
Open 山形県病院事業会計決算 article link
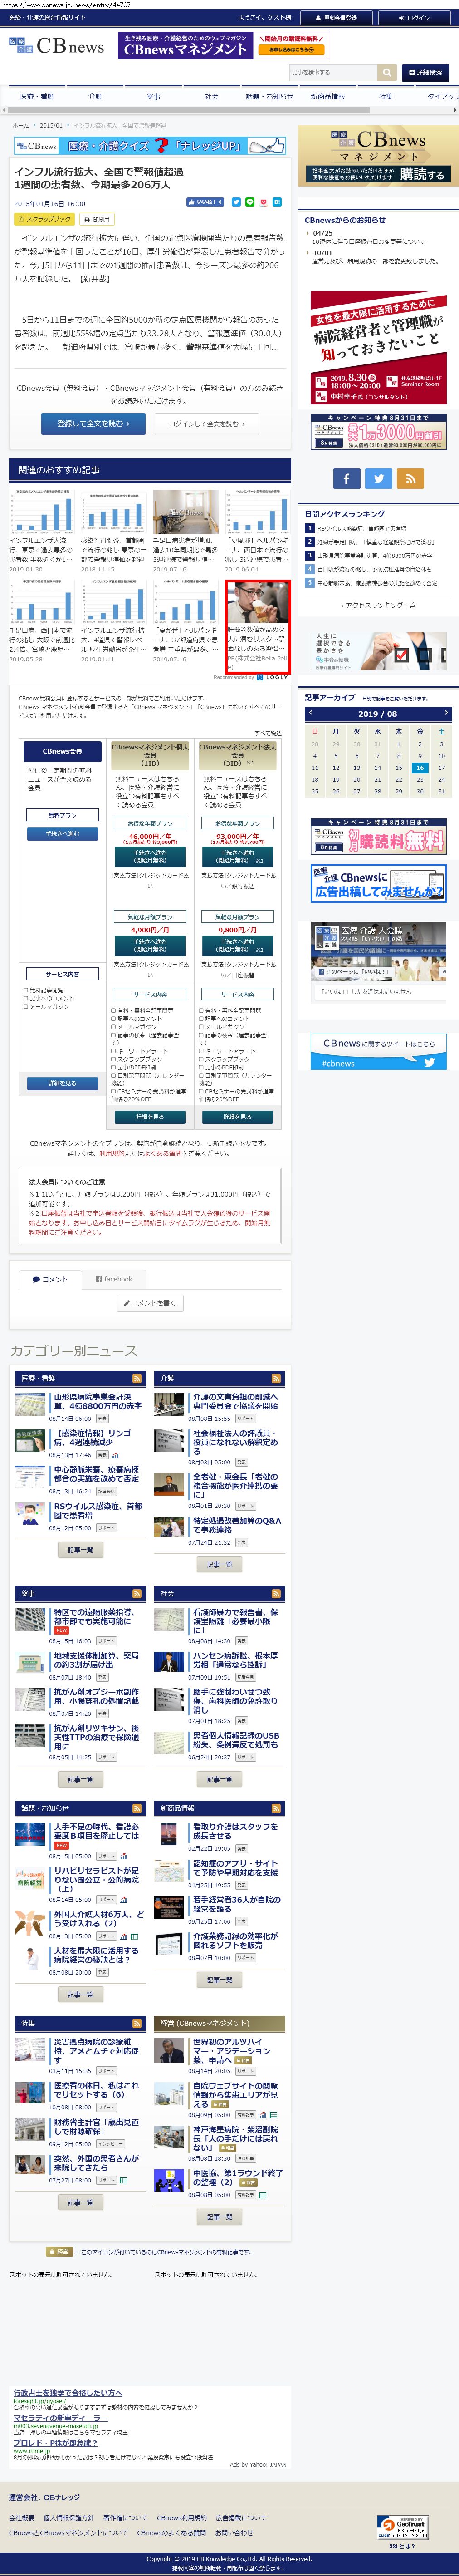97,1402
